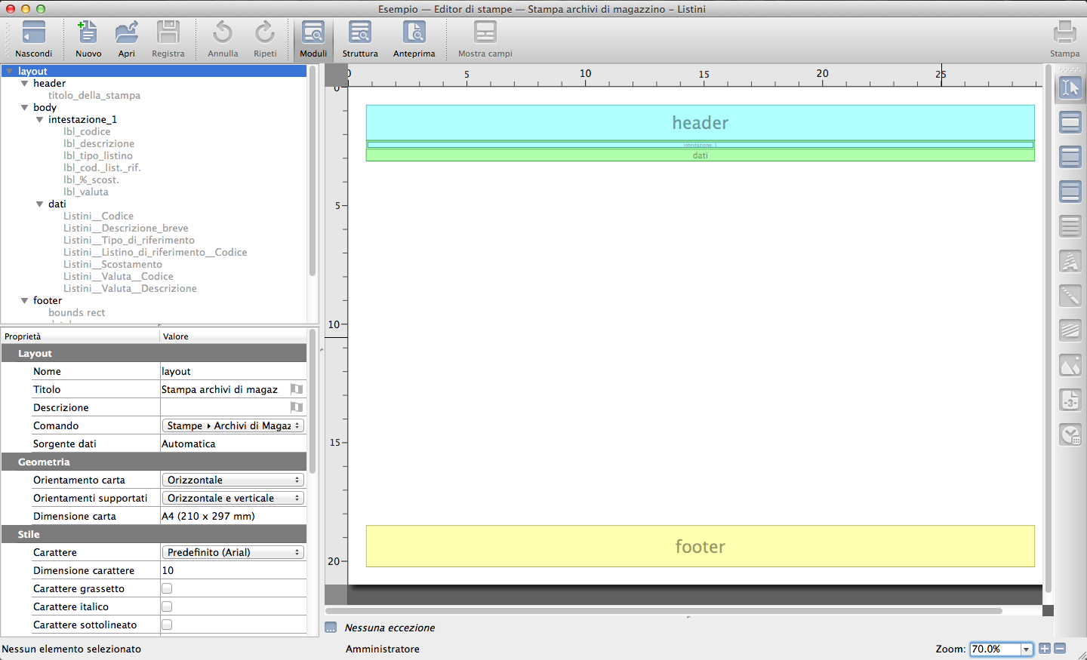Check the Carattere sottolineato checkbox
The height and width of the screenshot is (660, 1087).
pyautogui.click(x=167, y=625)
